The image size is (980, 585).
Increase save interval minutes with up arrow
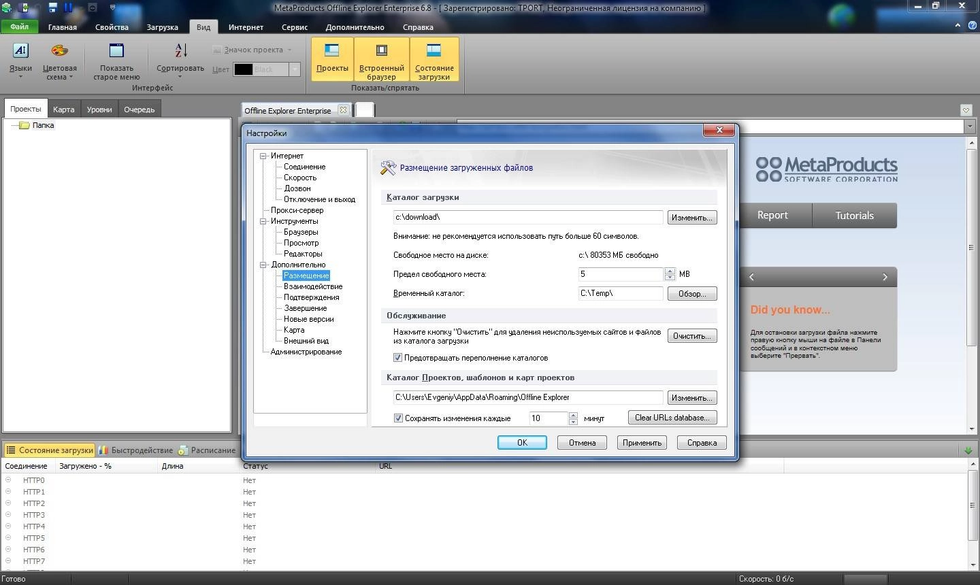point(574,415)
